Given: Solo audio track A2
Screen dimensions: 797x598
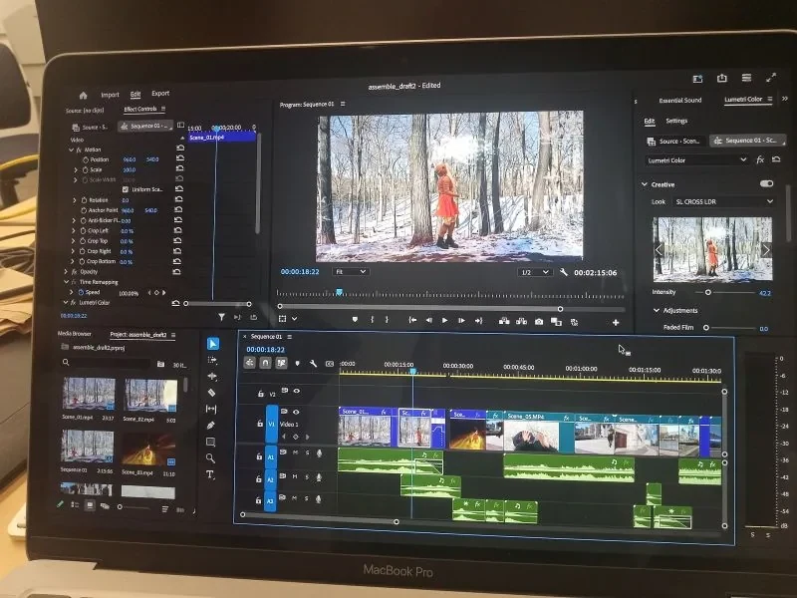Looking at the screenshot, I should click(307, 477).
